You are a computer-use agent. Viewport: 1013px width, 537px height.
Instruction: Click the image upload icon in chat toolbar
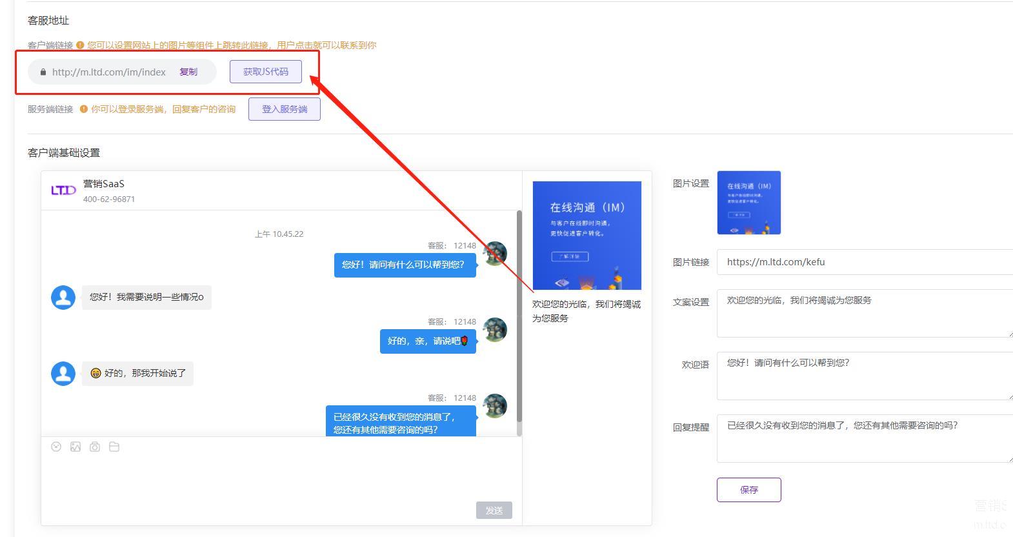75,447
